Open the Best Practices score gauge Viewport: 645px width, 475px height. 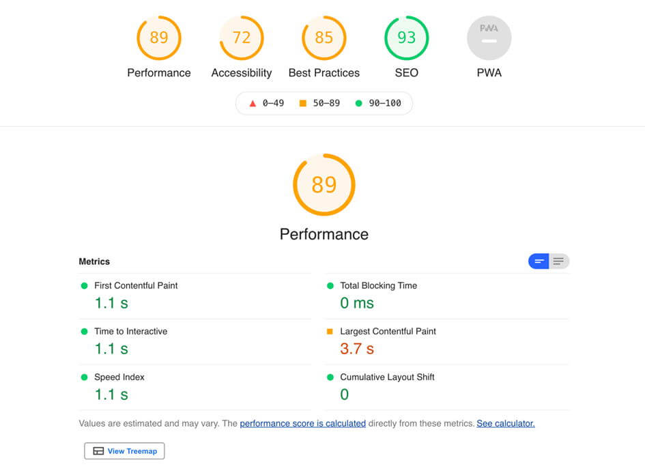(324, 38)
